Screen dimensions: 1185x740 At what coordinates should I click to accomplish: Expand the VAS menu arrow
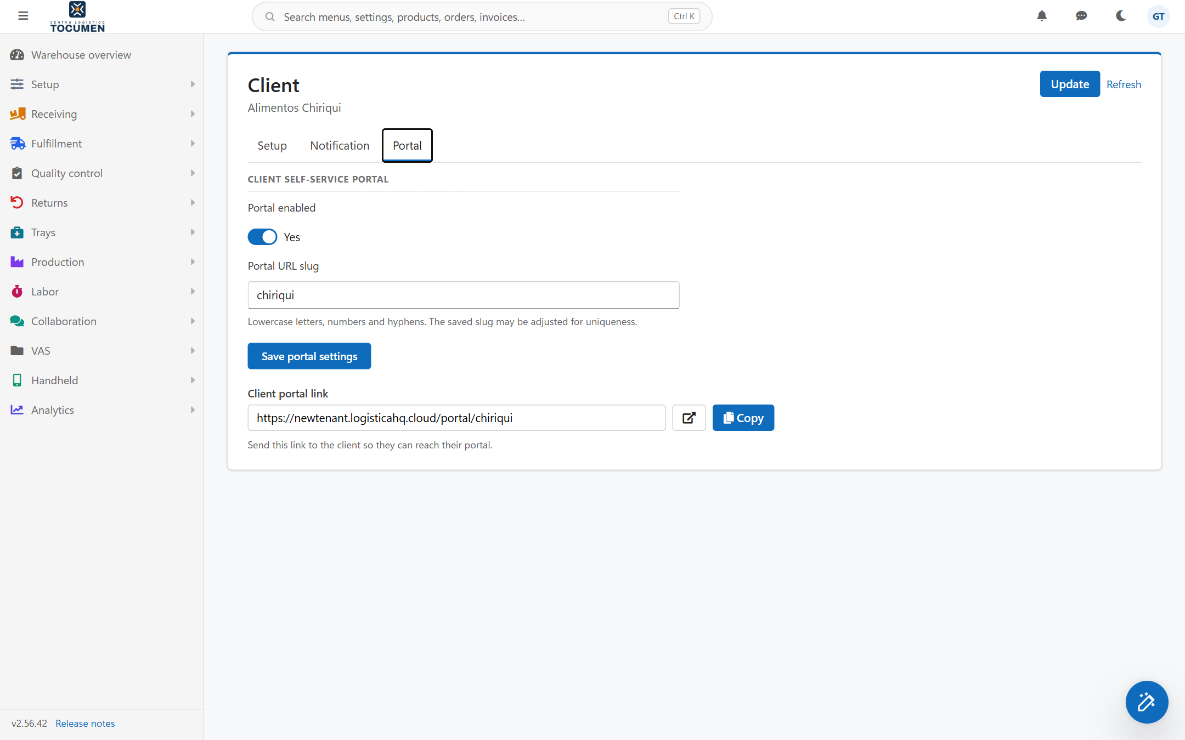tap(193, 351)
